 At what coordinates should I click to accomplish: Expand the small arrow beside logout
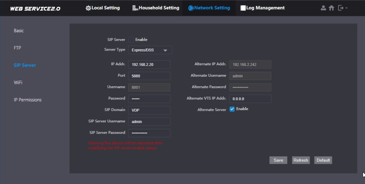[x=346, y=8]
